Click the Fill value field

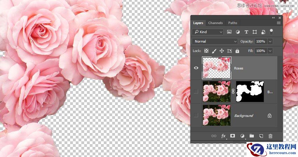click(260, 51)
